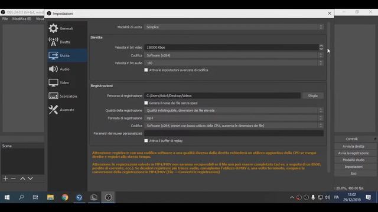Click Avvia la diretta in OBS controls

[353, 146]
